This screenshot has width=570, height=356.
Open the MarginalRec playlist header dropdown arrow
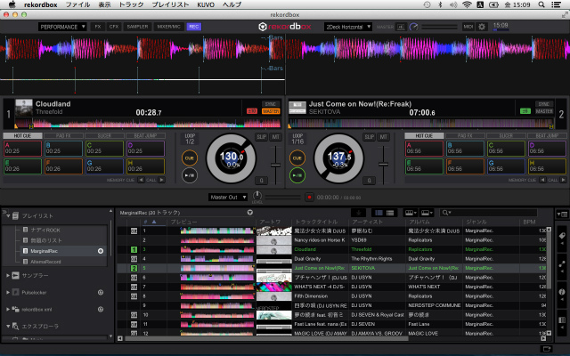click(x=250, y=213)
